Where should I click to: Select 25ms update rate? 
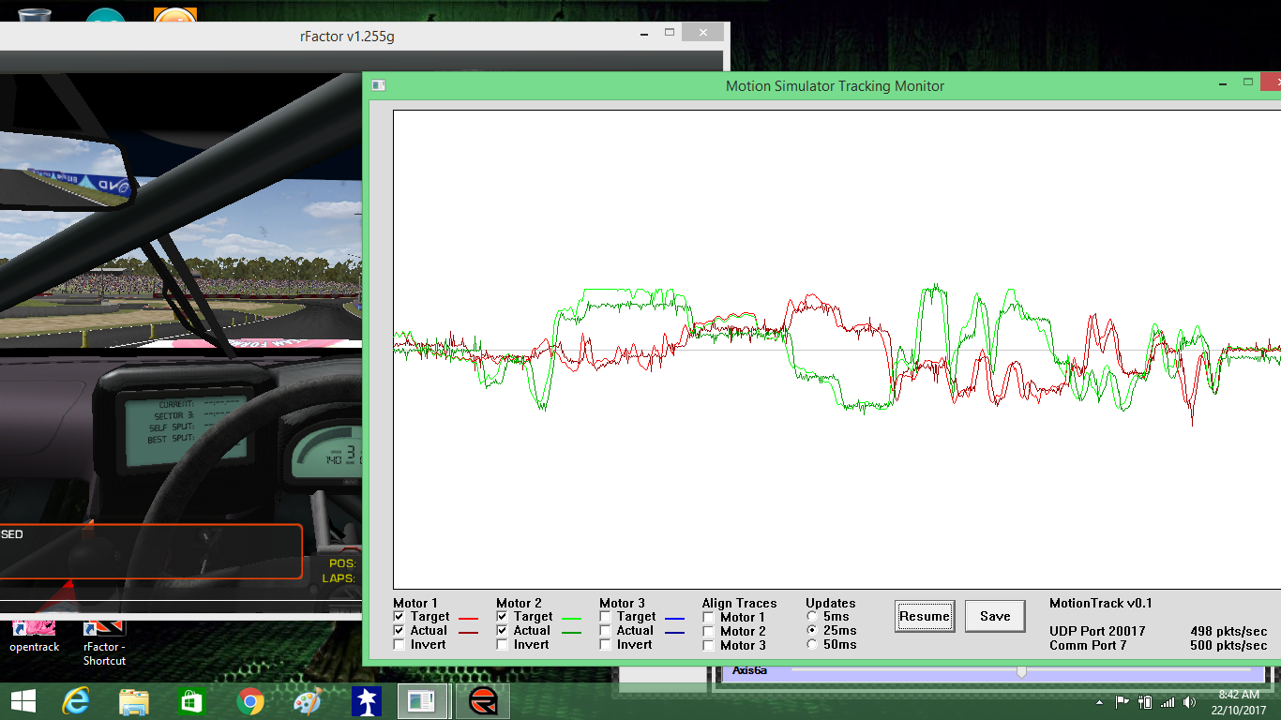click(812, 631)
